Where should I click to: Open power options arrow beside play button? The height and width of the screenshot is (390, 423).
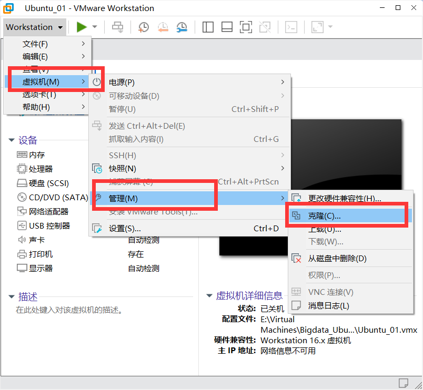[x=95, y=27]
